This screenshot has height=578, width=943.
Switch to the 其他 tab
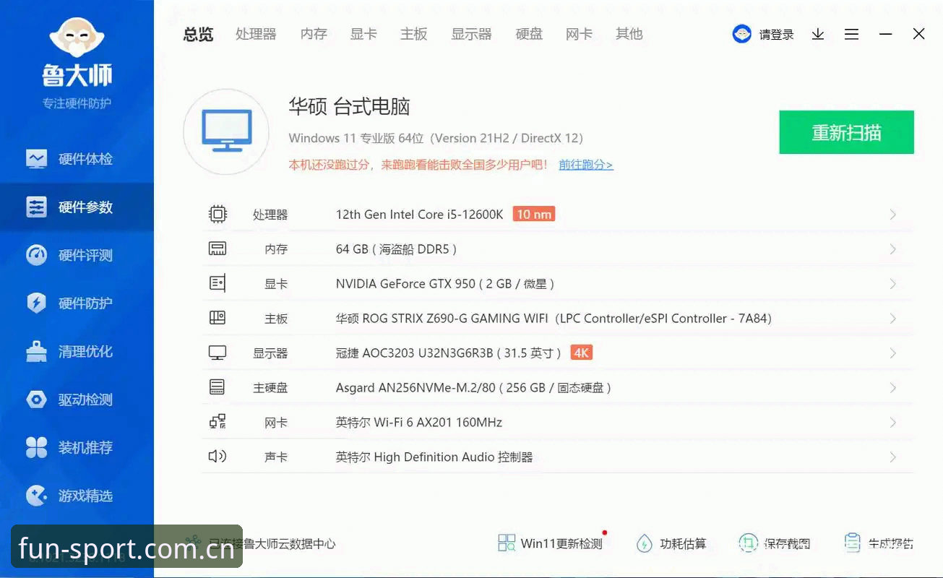pos(629,34)
